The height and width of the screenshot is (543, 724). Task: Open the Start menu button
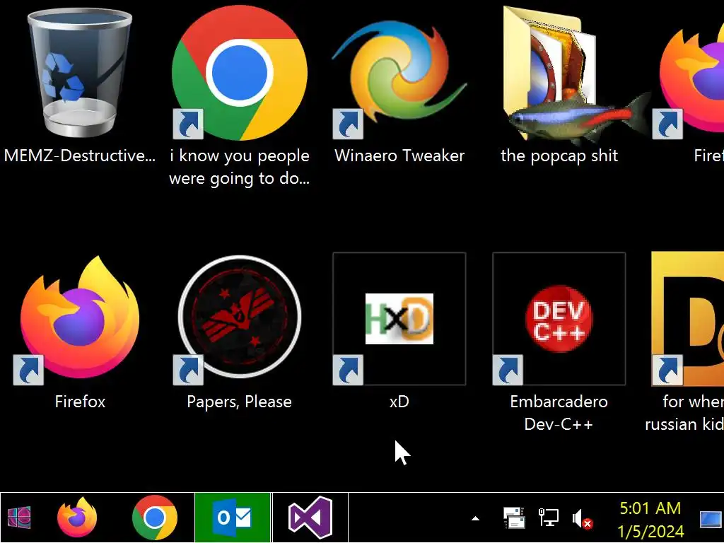point(19,518)
